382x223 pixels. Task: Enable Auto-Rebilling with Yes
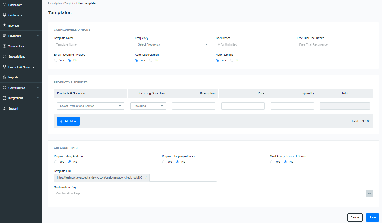click(218, 60)
